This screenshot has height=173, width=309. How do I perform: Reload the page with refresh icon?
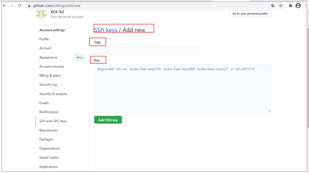tap(19, 6)
